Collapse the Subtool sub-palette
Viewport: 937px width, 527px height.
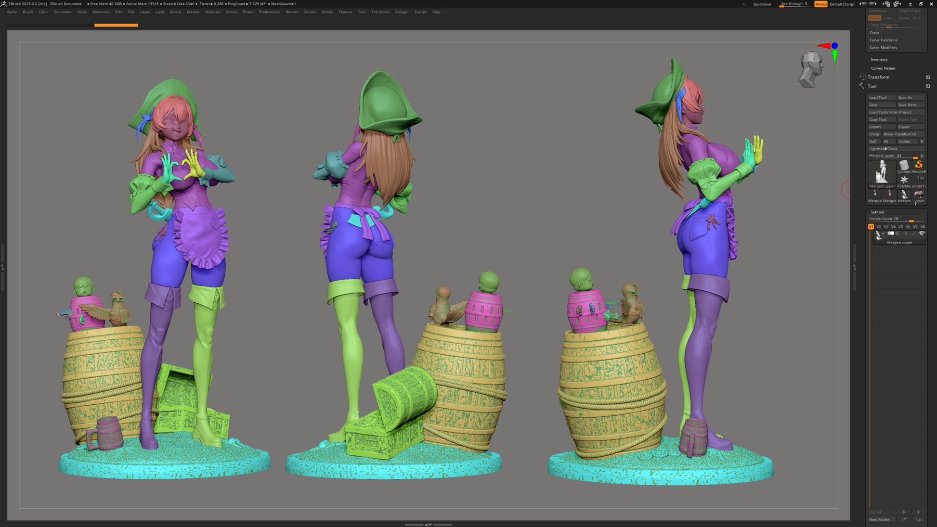(877, 212)
